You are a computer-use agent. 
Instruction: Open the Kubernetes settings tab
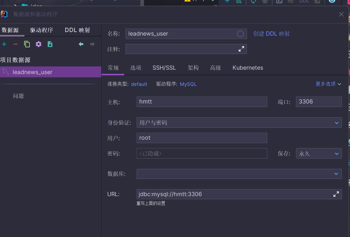(248, 68)
